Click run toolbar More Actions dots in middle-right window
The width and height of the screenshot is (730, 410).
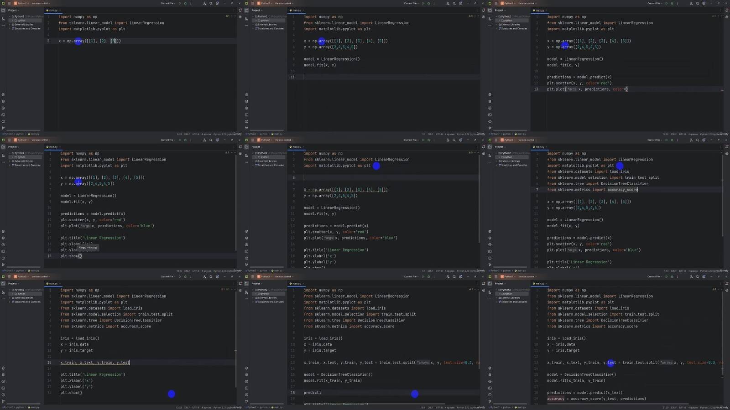677,140
